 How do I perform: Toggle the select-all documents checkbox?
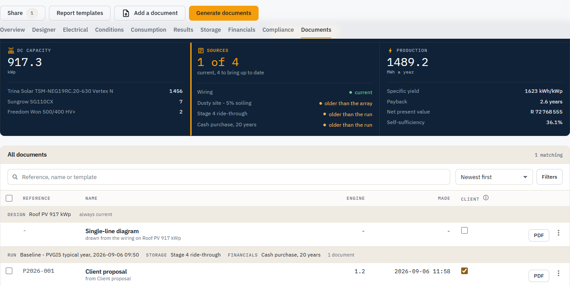tap(9, 198)
